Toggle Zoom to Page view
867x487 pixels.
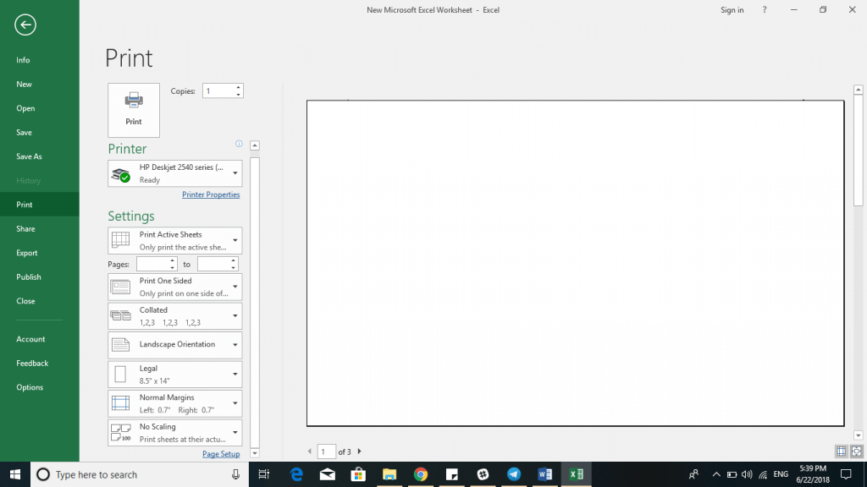coord(855,451)
